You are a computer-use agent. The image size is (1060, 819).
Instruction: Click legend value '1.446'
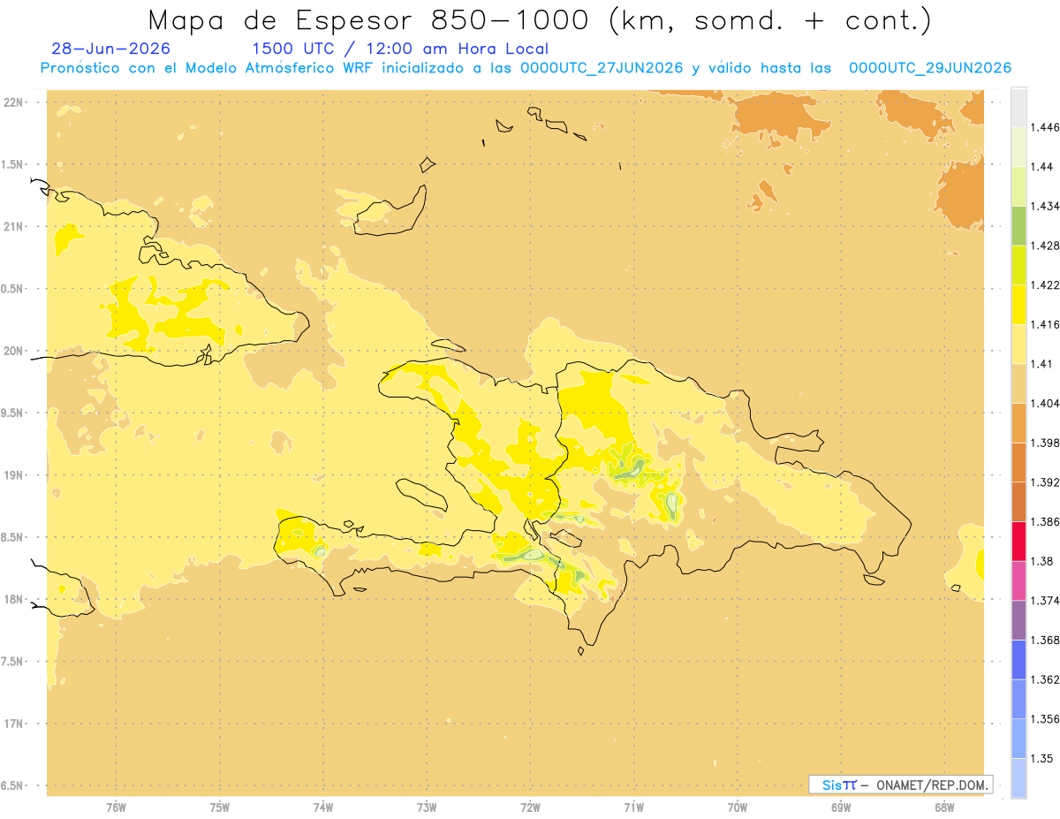[1046, 127]
